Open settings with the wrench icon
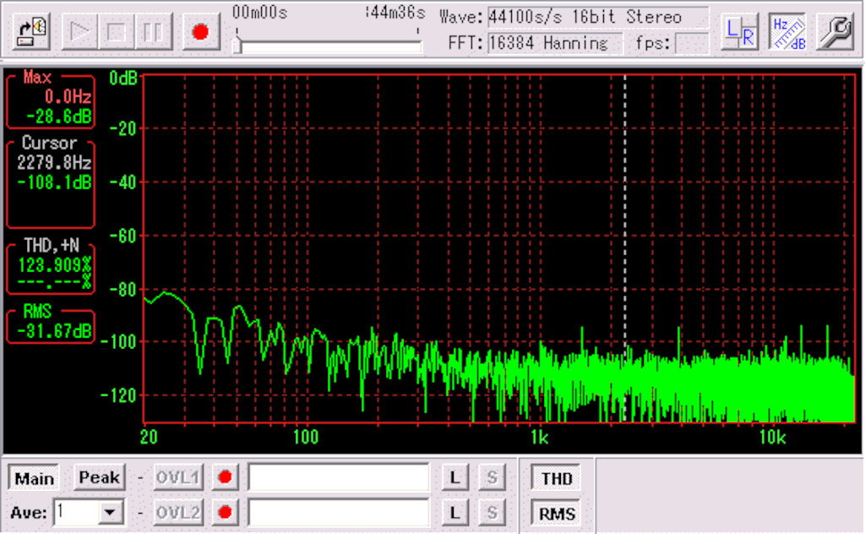The height and width of the screenshot is (534, 865). click(x=835, y=32)
